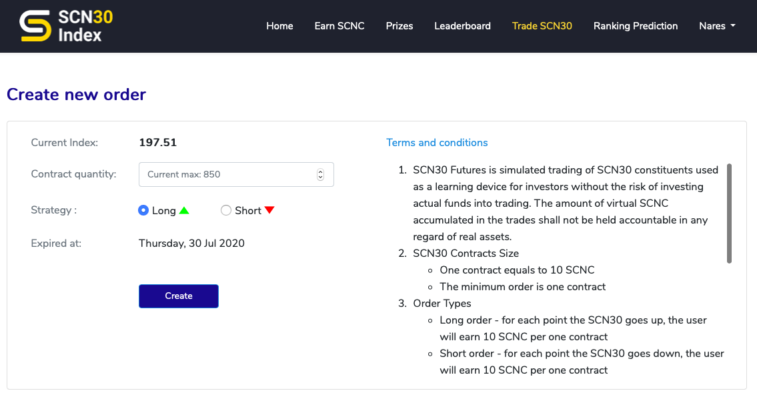This screenshot has height=395, width=757.
Task: Select the Short strategy radio button
Action: coord(225,210)
